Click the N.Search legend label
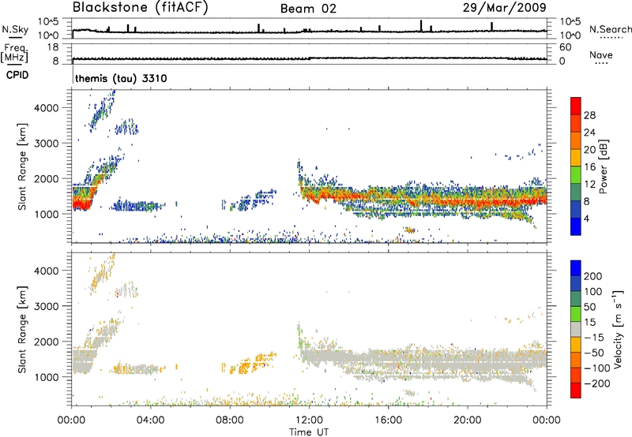This screenshot has width=632, height=437. pos(611,29)
